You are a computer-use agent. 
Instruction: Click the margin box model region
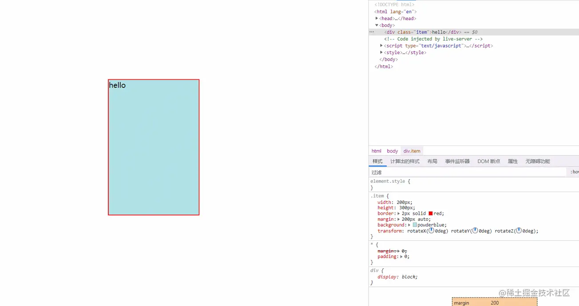click(x=495, y=302)
